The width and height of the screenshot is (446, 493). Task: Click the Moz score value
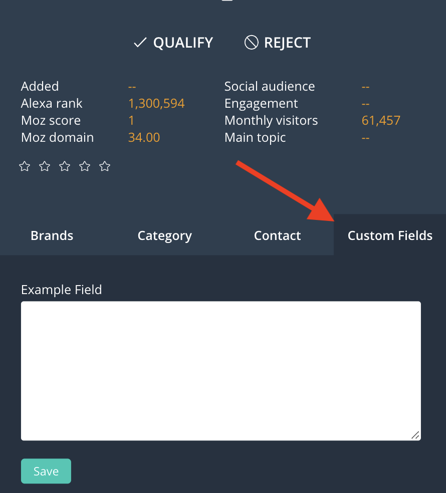131,121
